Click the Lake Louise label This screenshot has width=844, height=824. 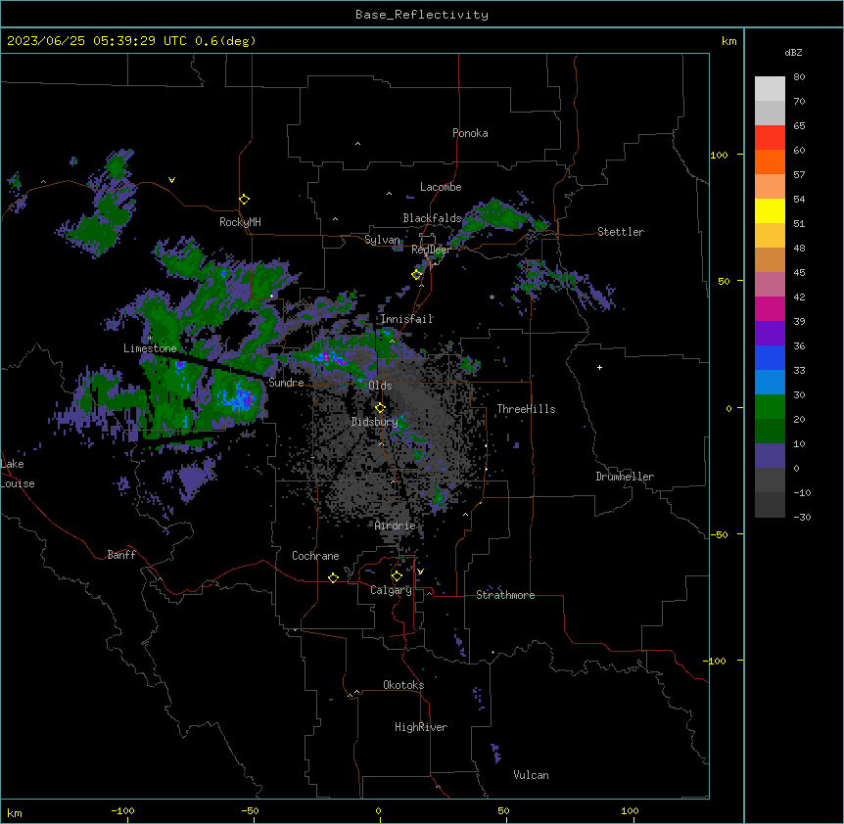pos(18,474)
